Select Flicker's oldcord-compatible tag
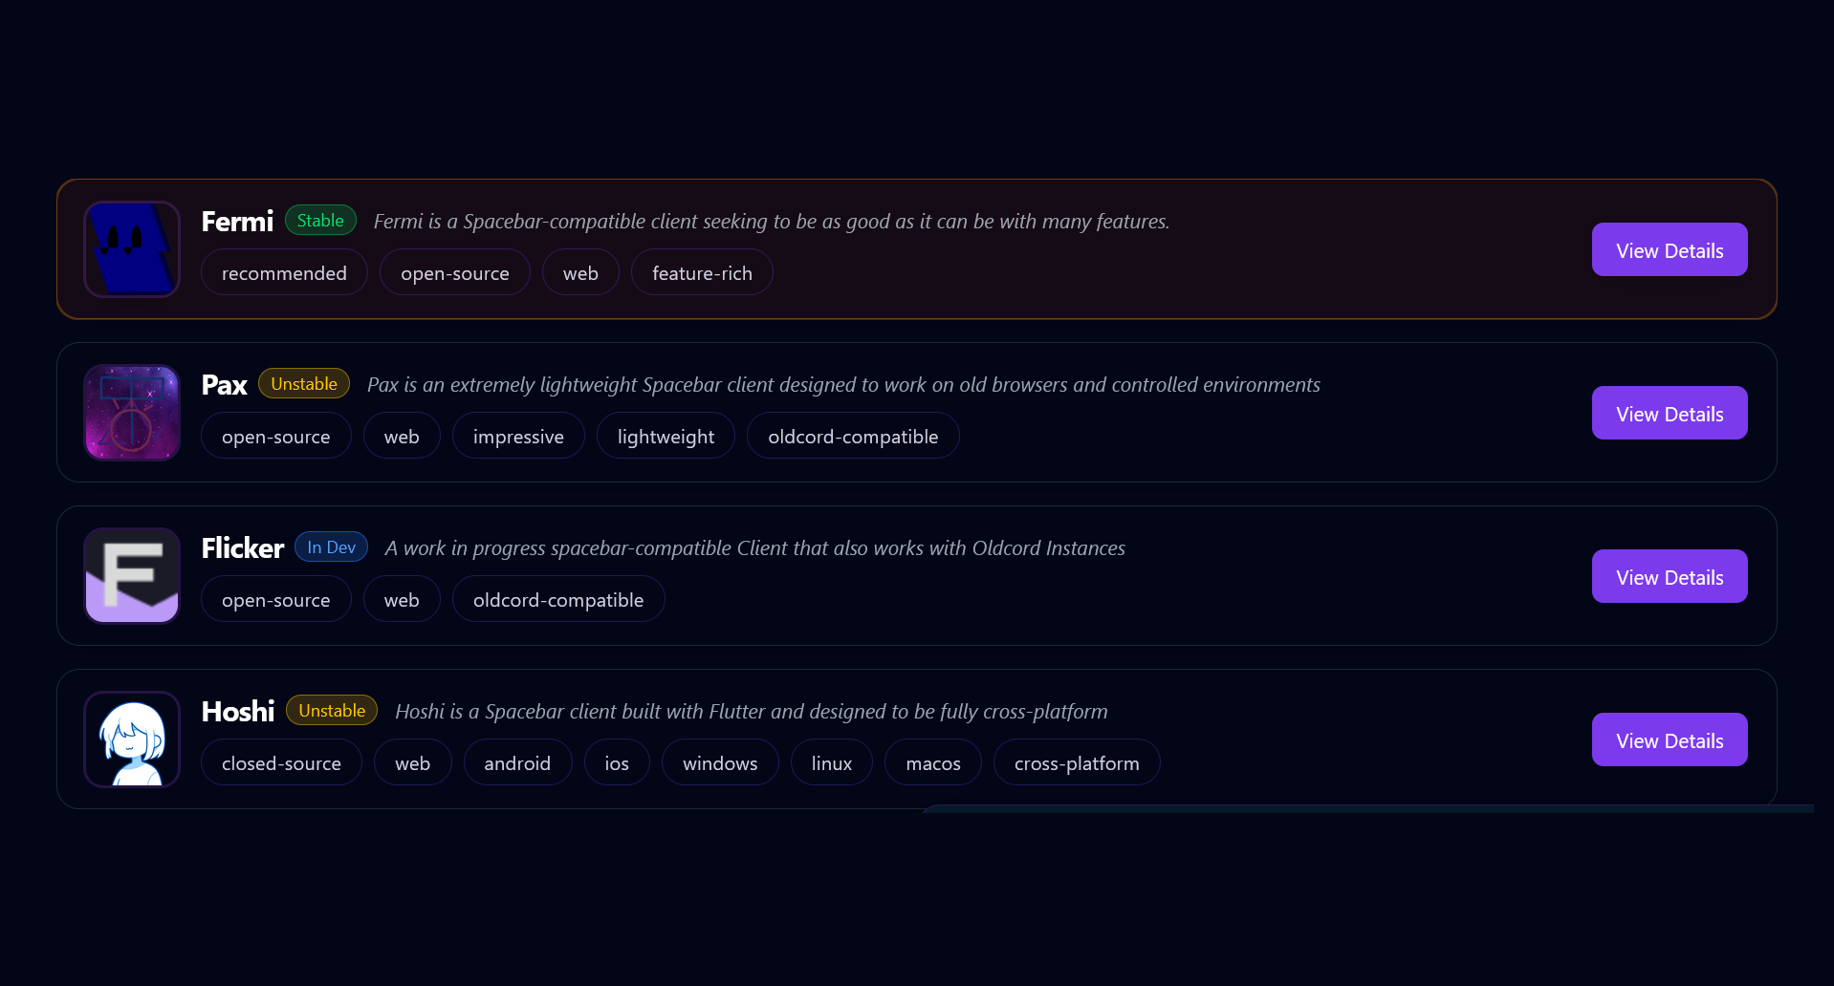Screen dimensions: 1834x986 coord(558,600)
